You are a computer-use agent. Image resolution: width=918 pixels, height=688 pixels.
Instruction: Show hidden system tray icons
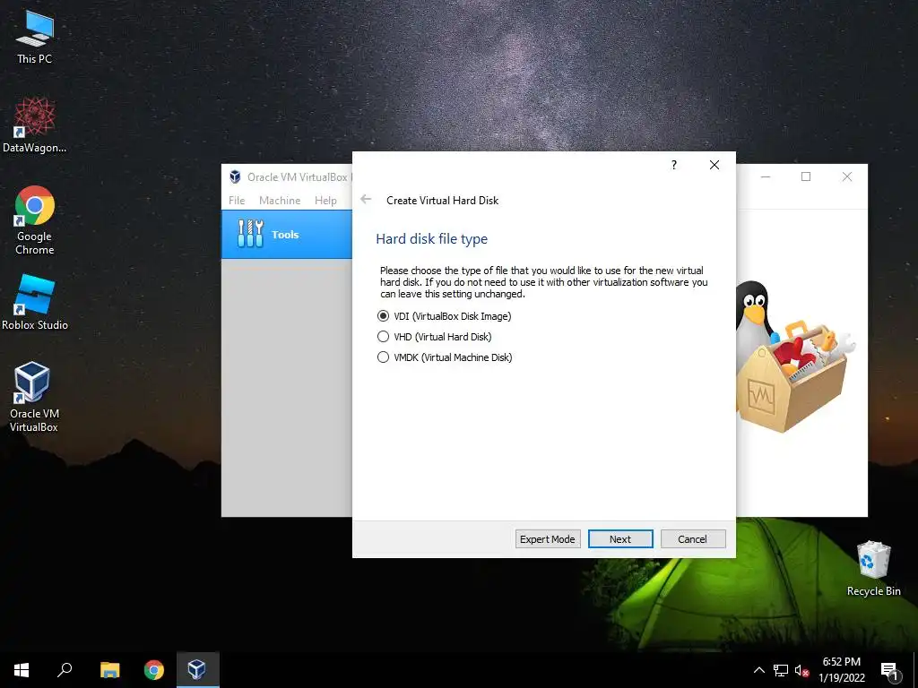[x=758, y=670]
